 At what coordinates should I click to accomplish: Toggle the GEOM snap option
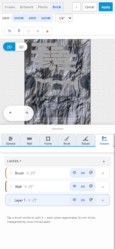pos(46,18)
